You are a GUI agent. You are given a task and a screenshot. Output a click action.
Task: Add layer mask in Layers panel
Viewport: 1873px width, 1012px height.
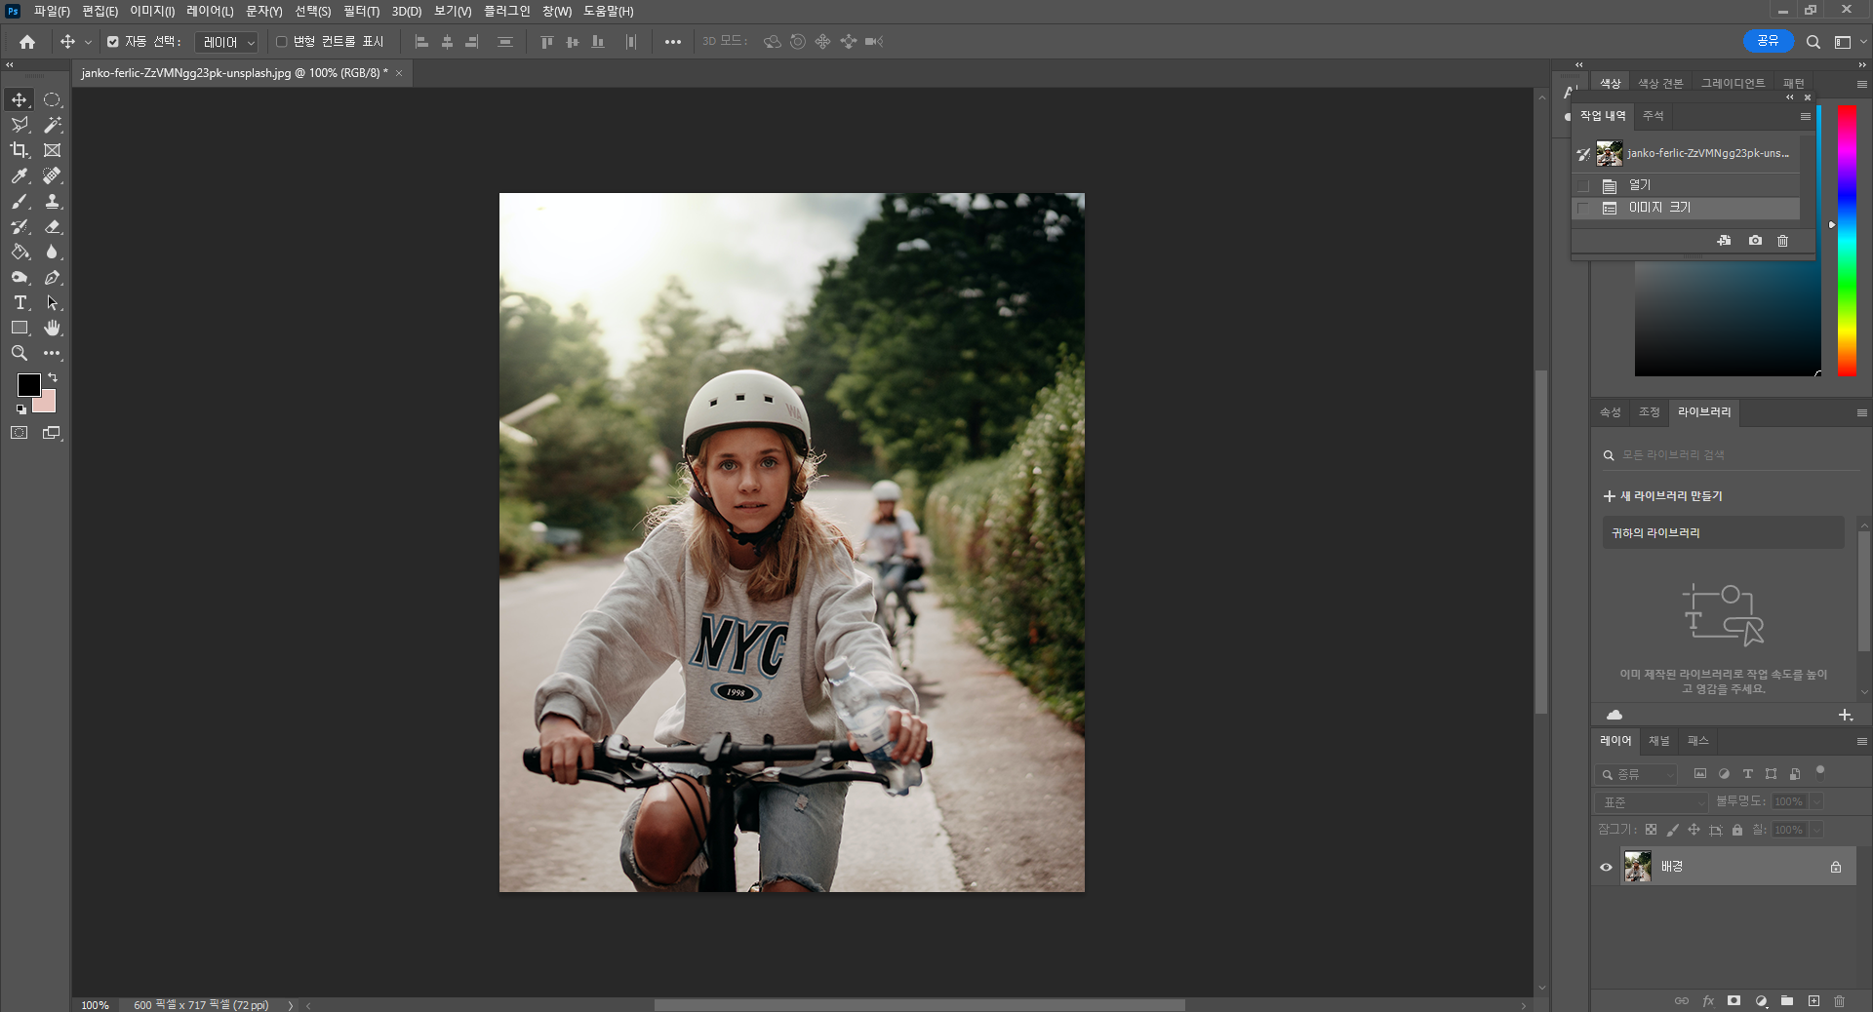1734,1000
